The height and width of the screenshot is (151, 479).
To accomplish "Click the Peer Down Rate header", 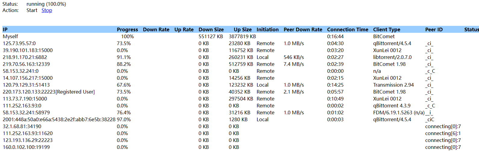I will (x=303, y=29).
